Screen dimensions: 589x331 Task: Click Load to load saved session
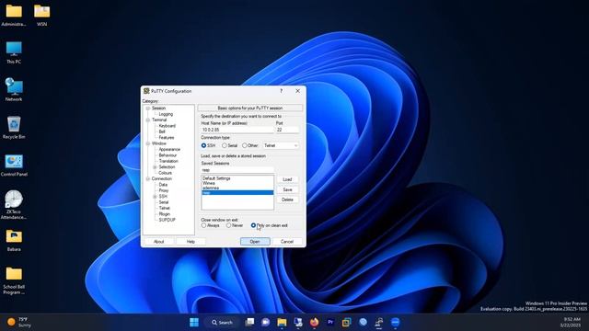tap(287, 179)
